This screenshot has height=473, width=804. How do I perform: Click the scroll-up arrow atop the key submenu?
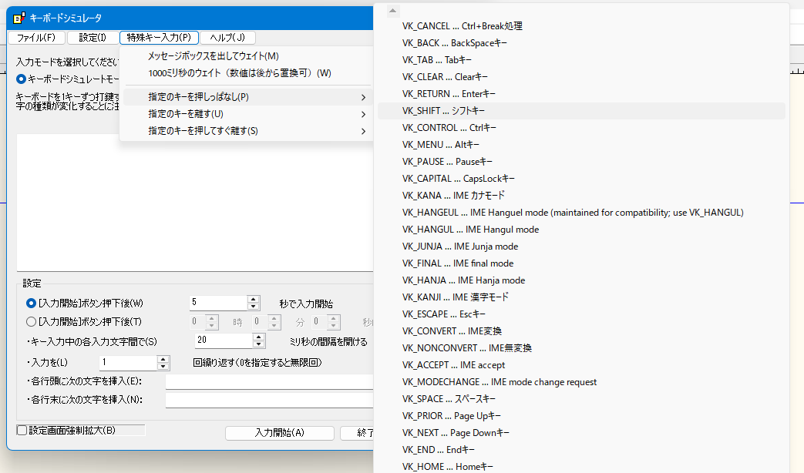[x=393, y=11]
